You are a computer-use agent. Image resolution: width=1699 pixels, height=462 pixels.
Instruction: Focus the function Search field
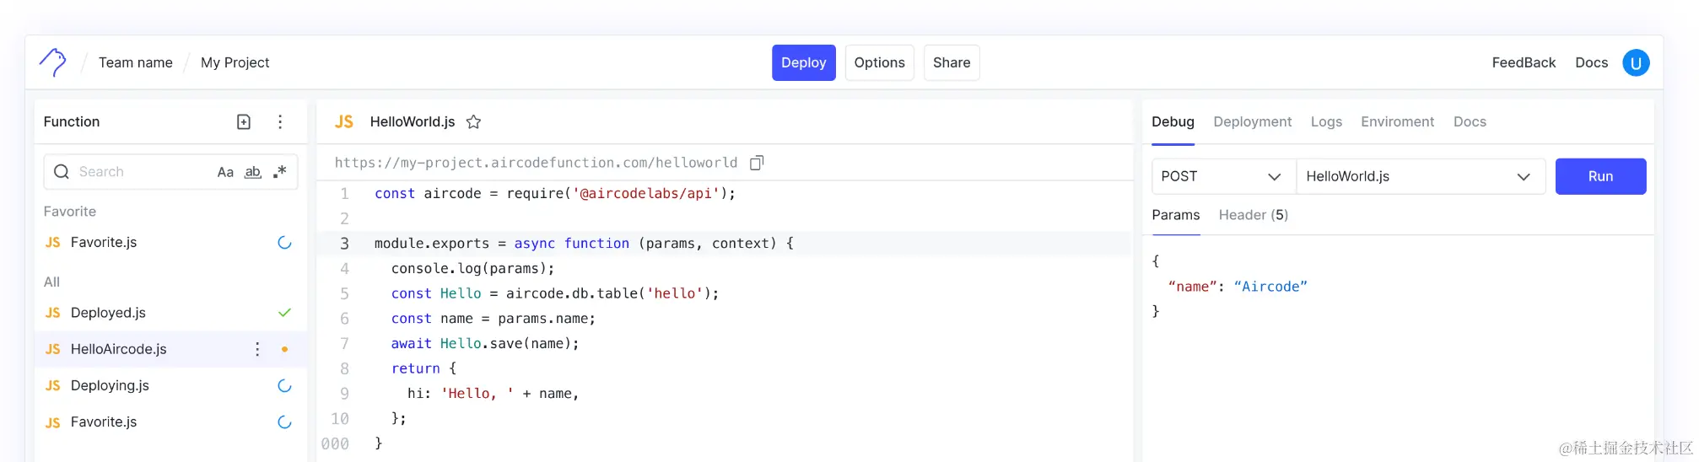tap(170, 172)
